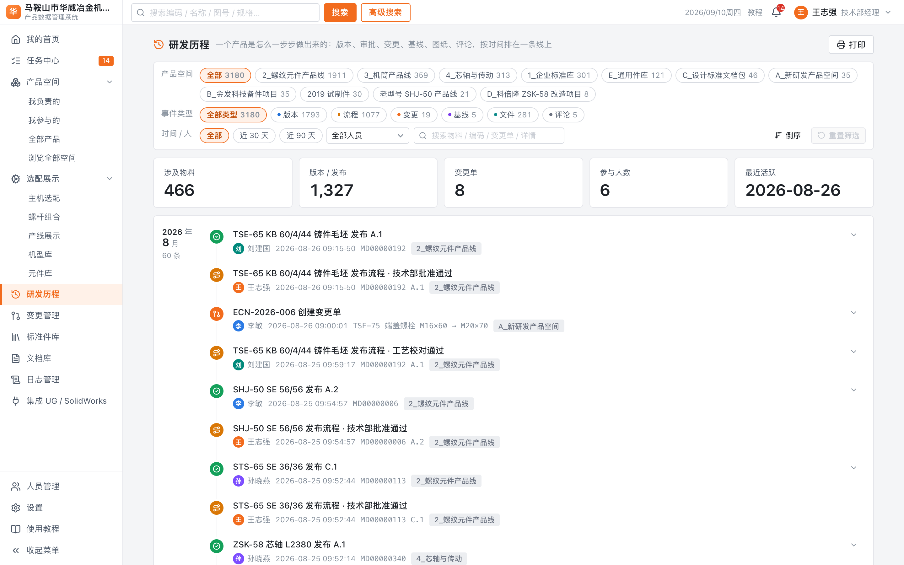This screenshot has height=565, width=904.
Task: Open 任务中心 from the sidebar
Action: click(61, 61)
